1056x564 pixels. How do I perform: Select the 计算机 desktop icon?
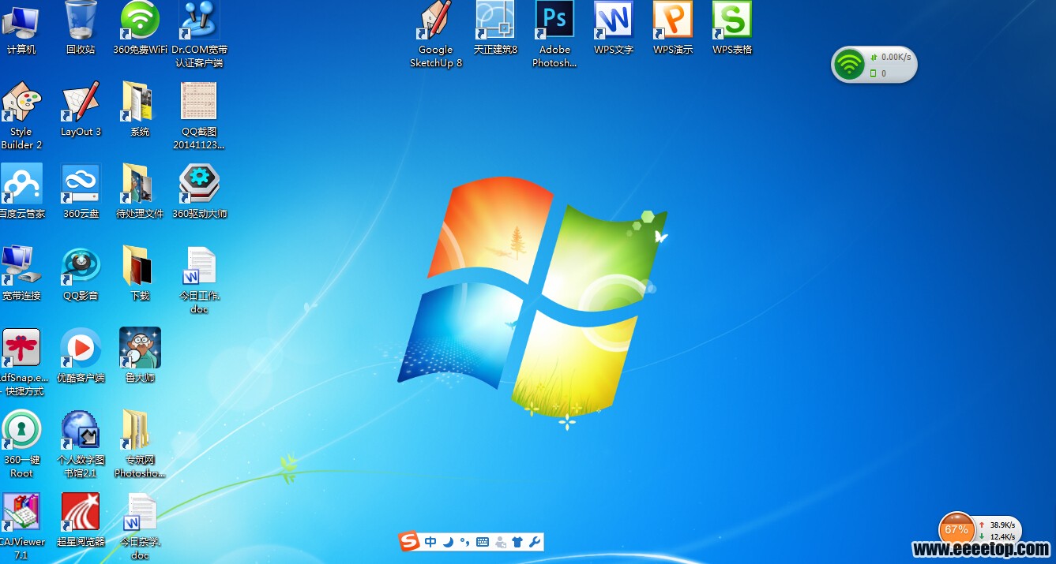pos(21,28)
